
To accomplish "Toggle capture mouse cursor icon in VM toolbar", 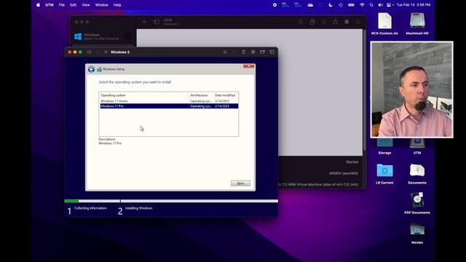I will point(225,52).
